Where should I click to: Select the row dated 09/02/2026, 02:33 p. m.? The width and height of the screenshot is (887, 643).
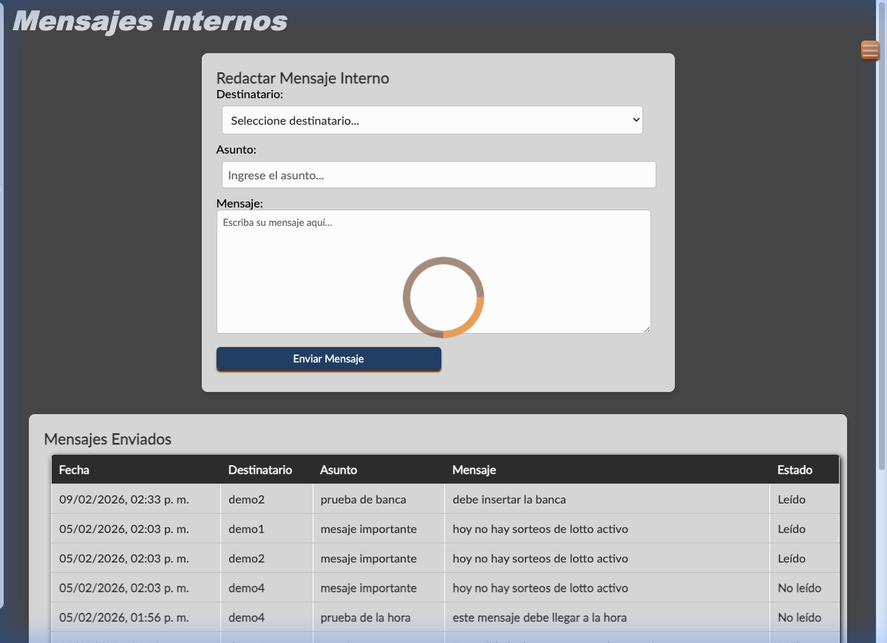(124, 499)
